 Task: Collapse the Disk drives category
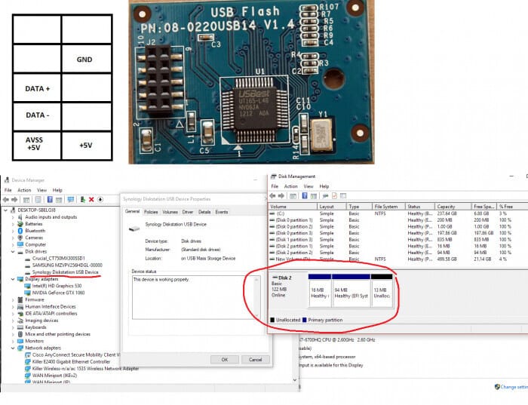coord(14,251)
